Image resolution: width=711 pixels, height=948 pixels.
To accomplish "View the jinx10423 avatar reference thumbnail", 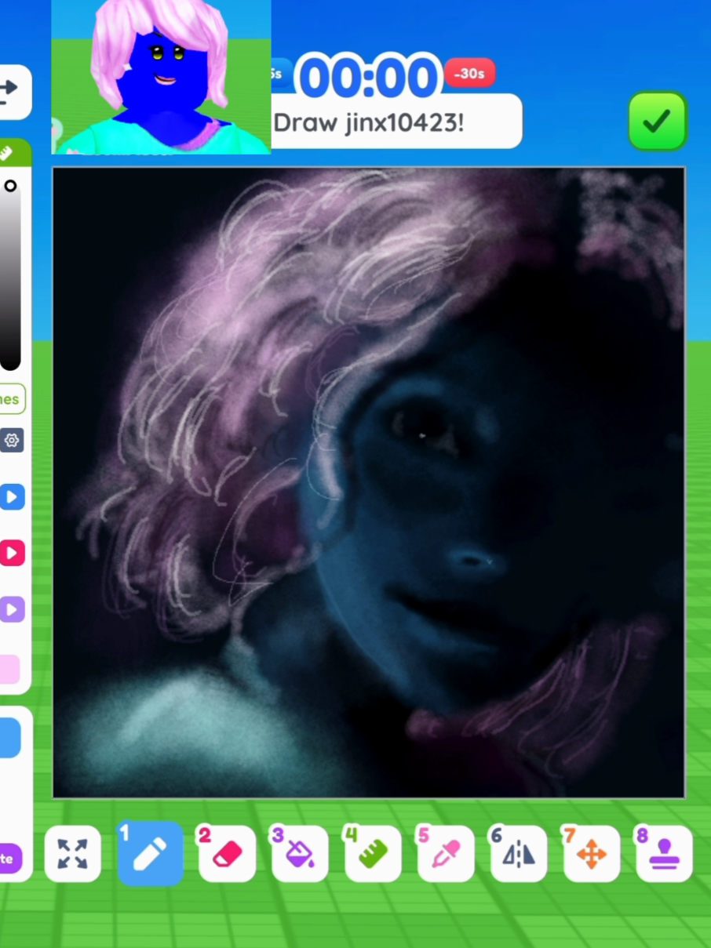I will point(161,77).
